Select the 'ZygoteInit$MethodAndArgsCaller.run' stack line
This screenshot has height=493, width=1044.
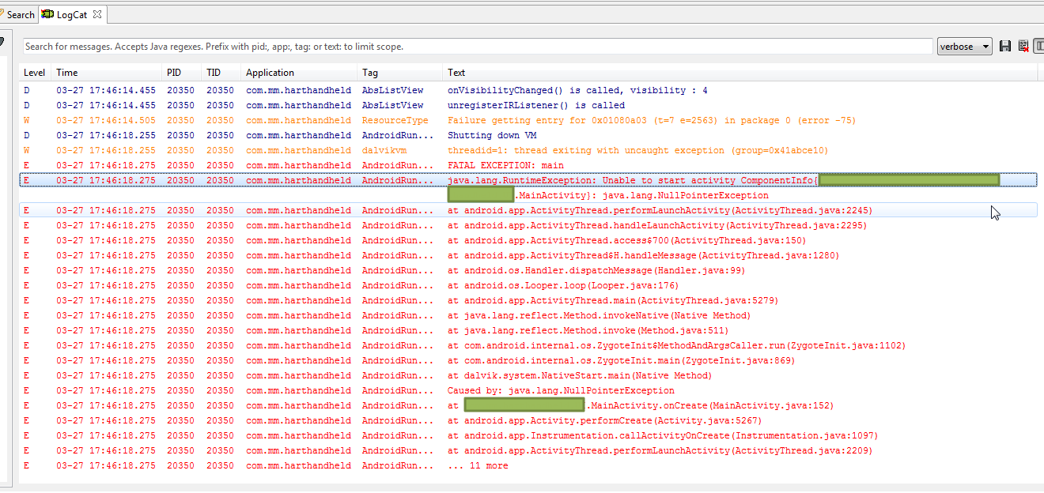pos(528,345)
